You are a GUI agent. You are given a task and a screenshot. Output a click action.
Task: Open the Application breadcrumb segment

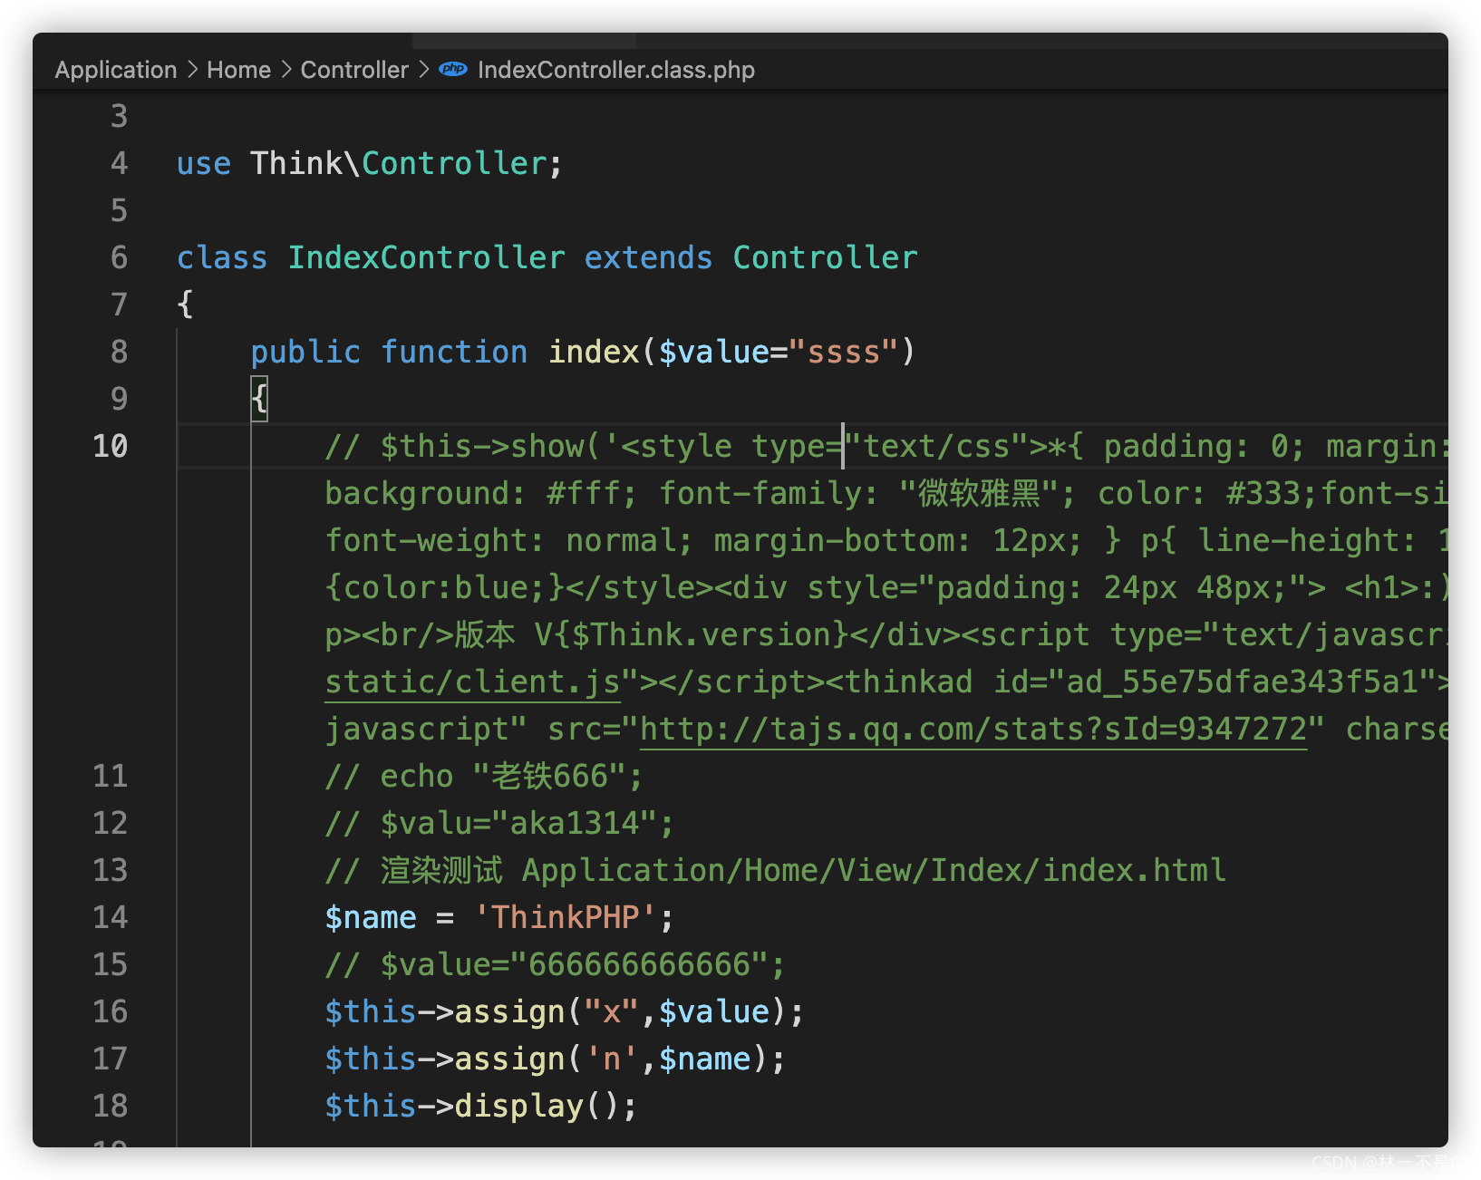pyautogui.click(x=116, y=70)
